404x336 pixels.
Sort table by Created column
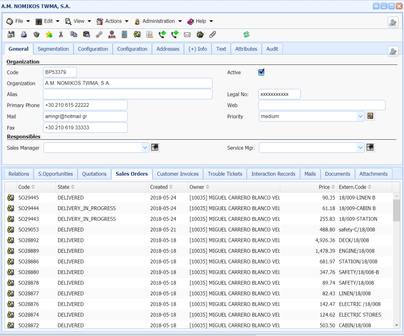tap(161, 187)
